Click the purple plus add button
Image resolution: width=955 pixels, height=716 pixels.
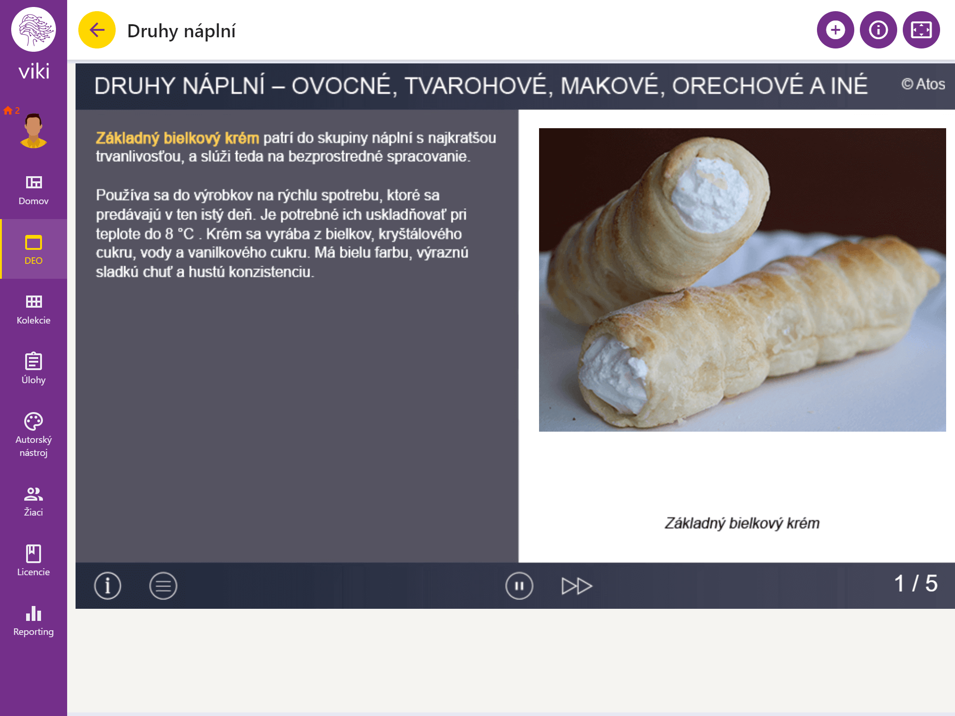pyautogui.click(x=835, y=30)
